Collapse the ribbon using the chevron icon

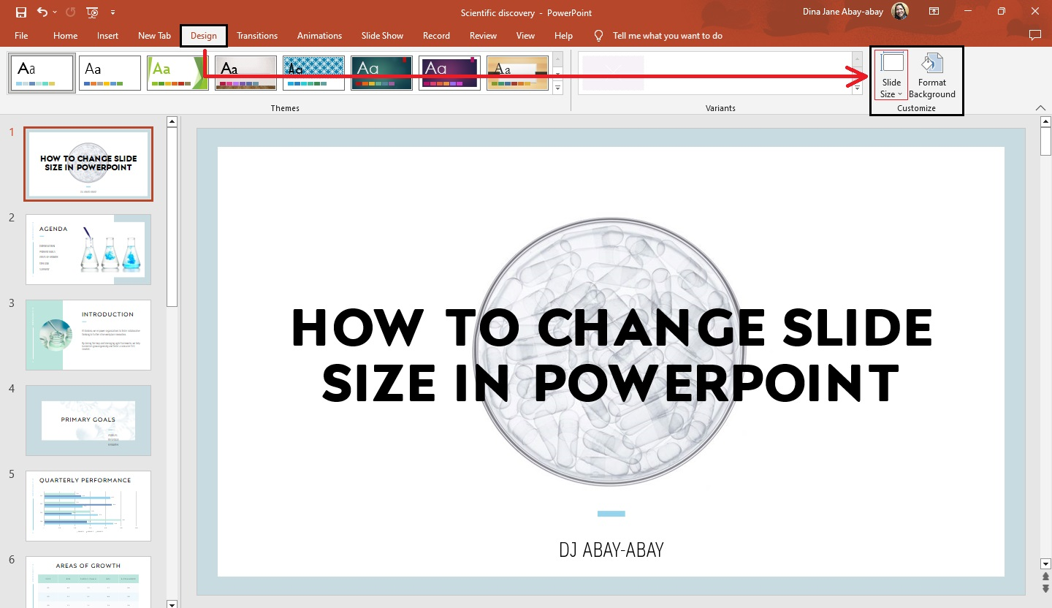coord(1040,107)
